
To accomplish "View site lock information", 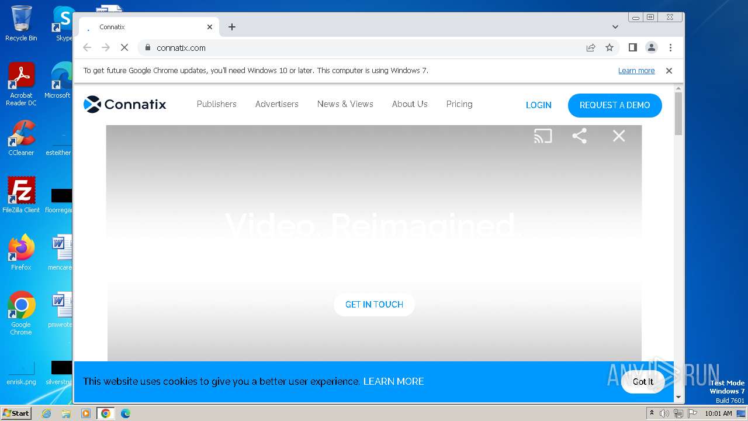I will [147, 48].
